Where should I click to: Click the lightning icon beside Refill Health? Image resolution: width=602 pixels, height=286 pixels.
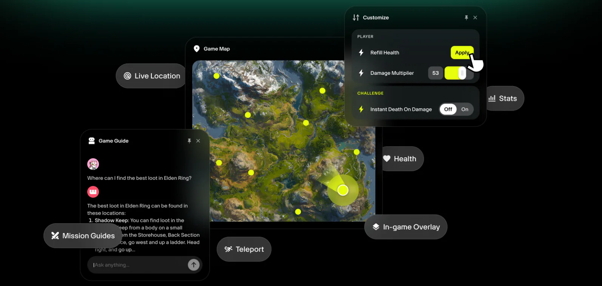[x=361, y=53]
